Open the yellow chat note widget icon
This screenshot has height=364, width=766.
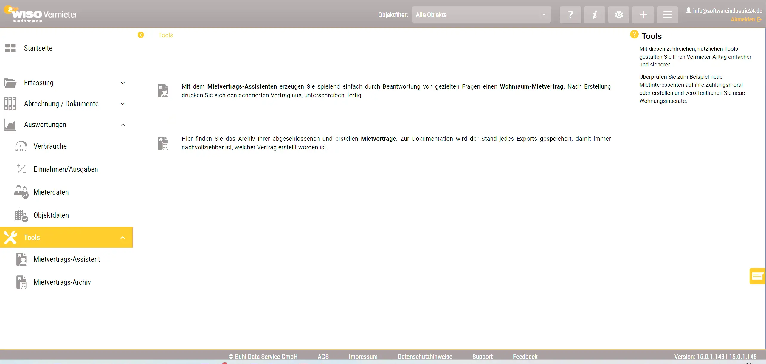pyautogui.click(x=757, y=276)
